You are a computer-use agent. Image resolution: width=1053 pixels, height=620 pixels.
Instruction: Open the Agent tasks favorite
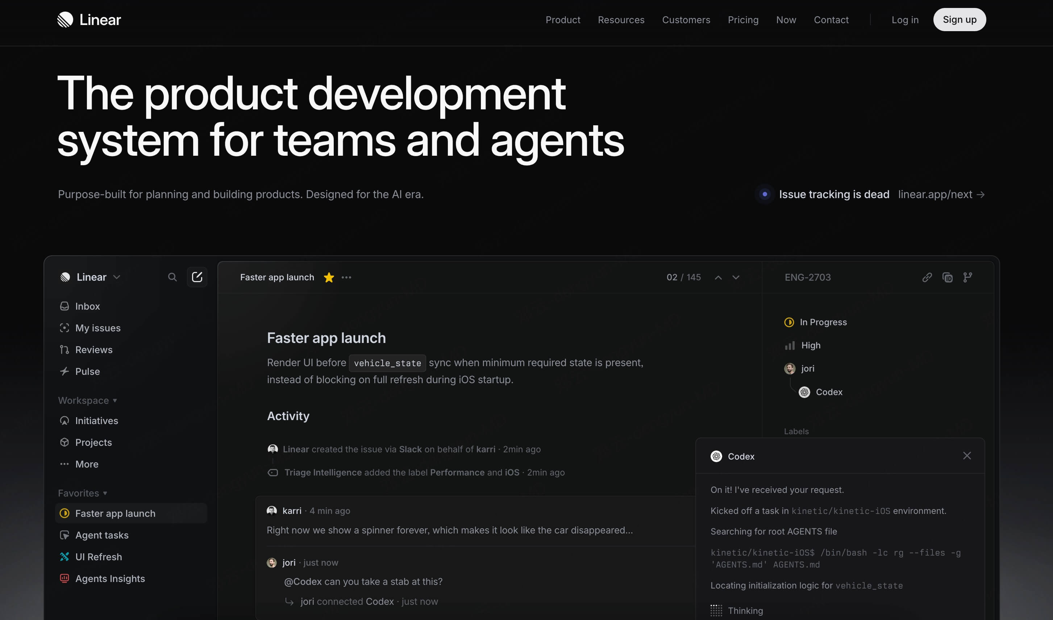tap(131, 535)
